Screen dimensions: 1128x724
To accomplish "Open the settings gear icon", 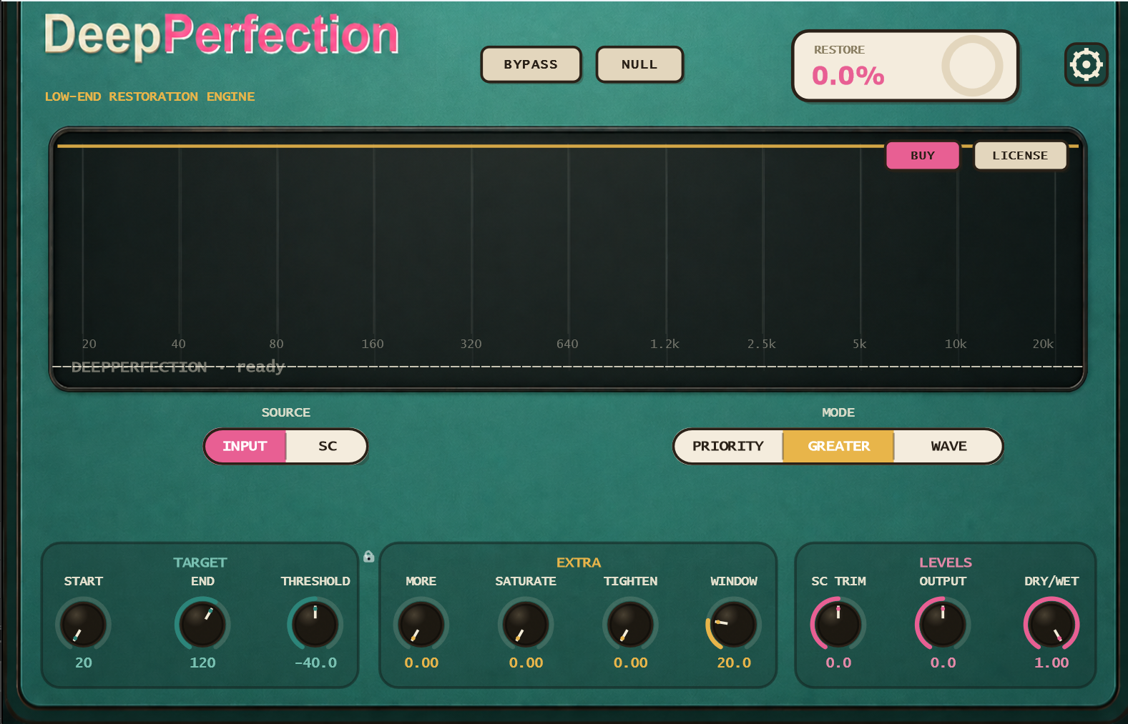I will point(1086,65).
